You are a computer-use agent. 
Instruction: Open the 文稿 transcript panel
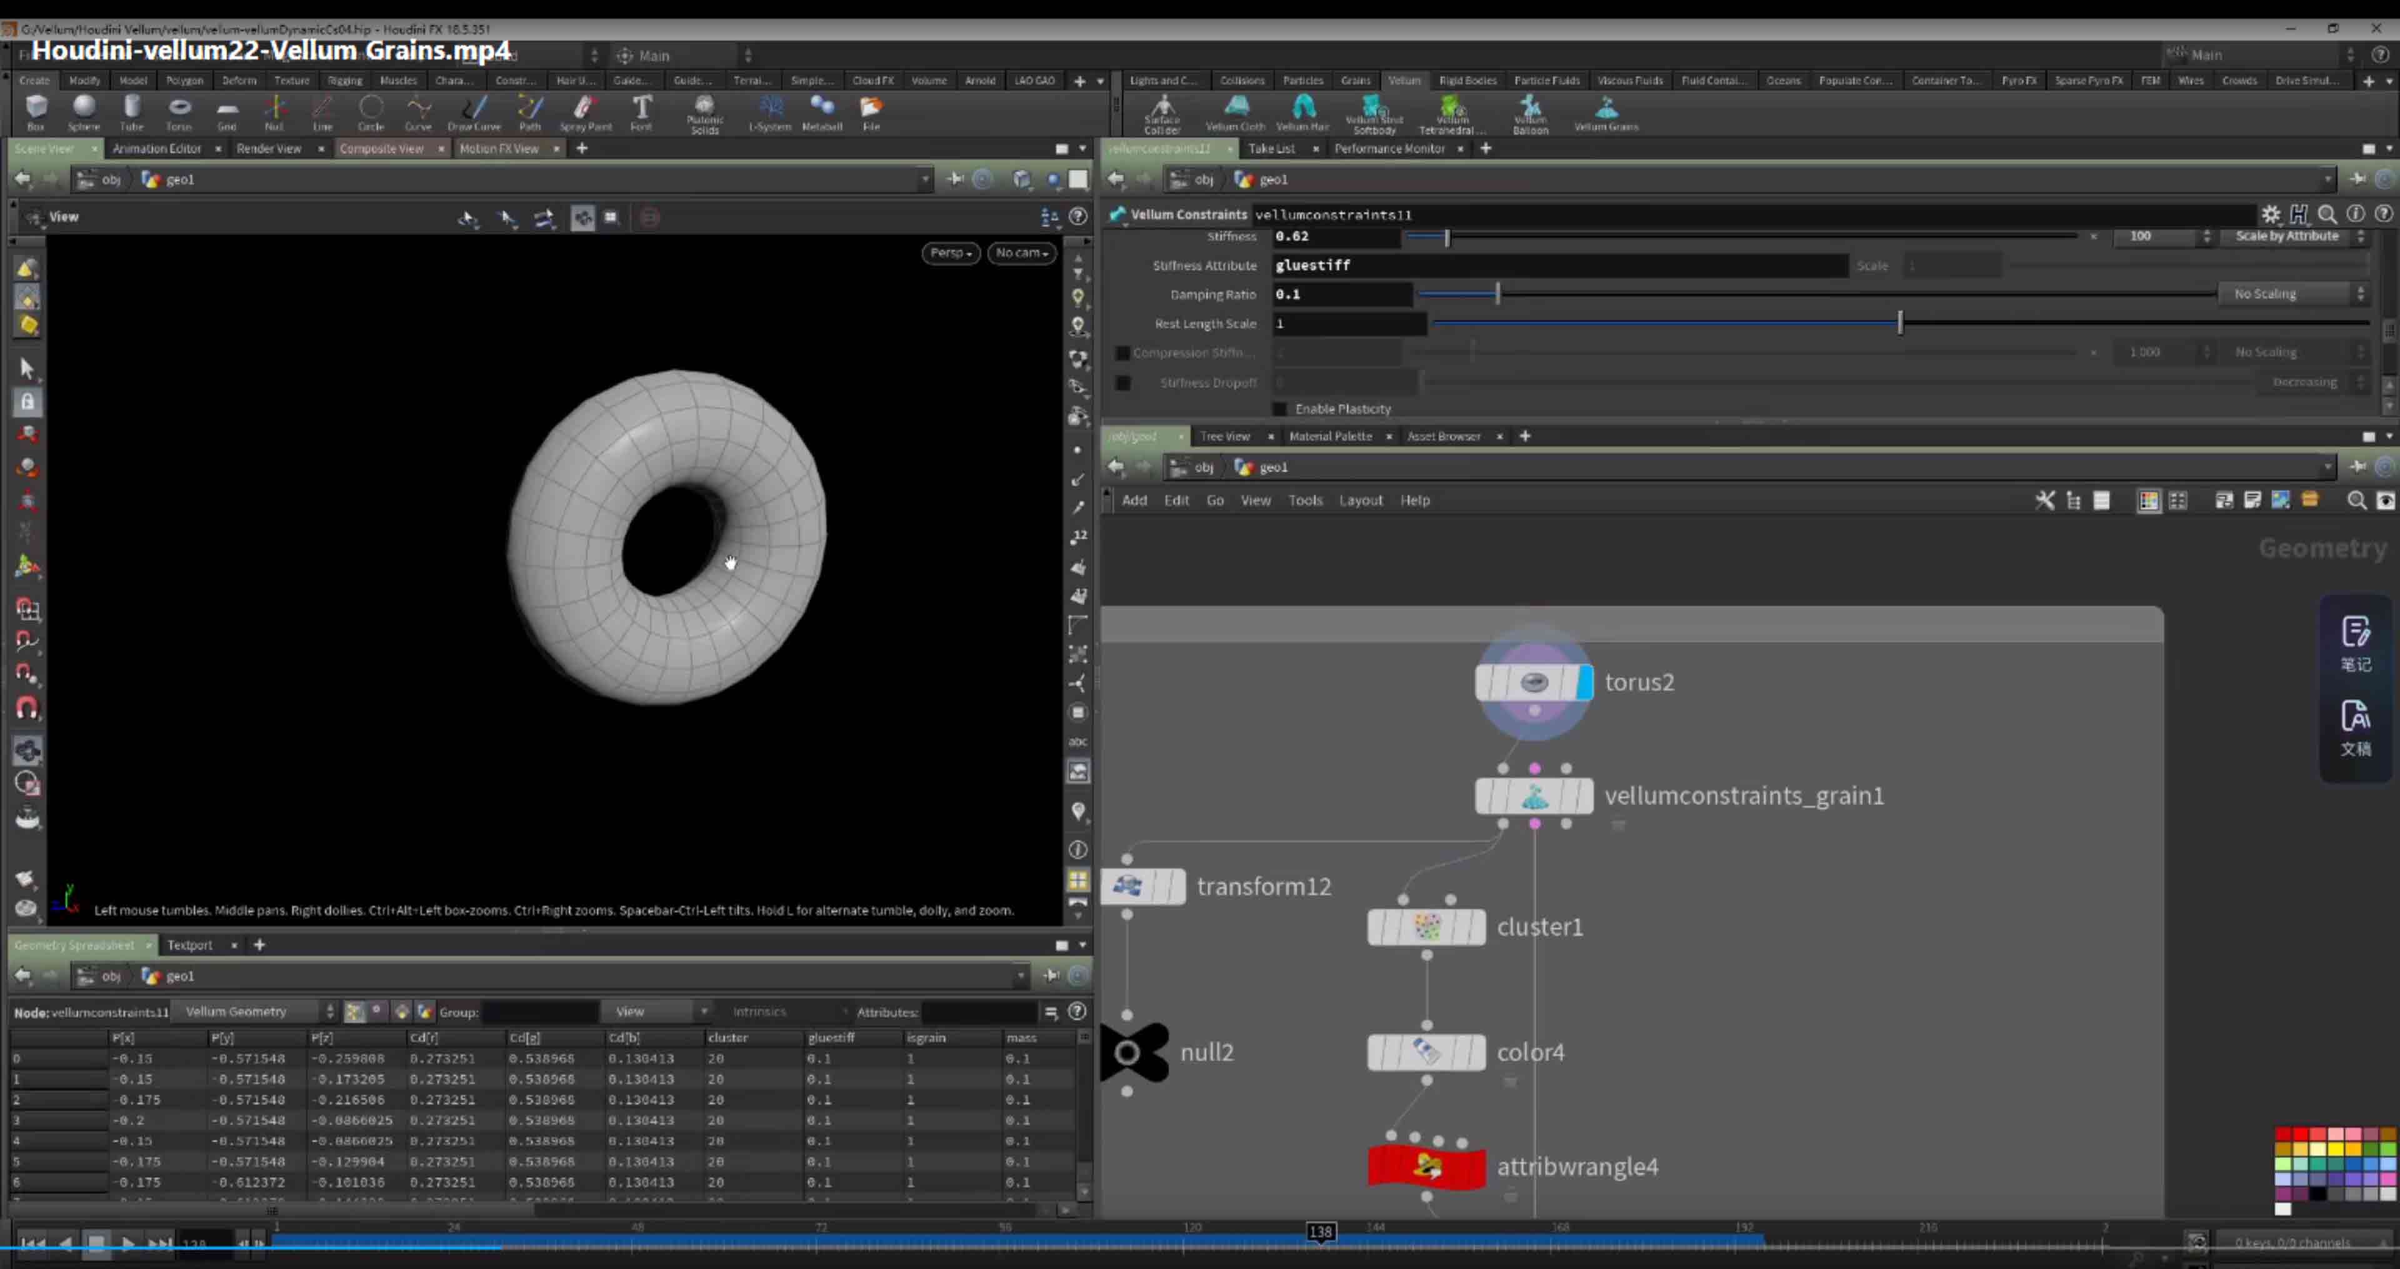(2355, 728)
